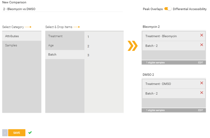Edit eligible samples for DMSO 2

[201, 110]
